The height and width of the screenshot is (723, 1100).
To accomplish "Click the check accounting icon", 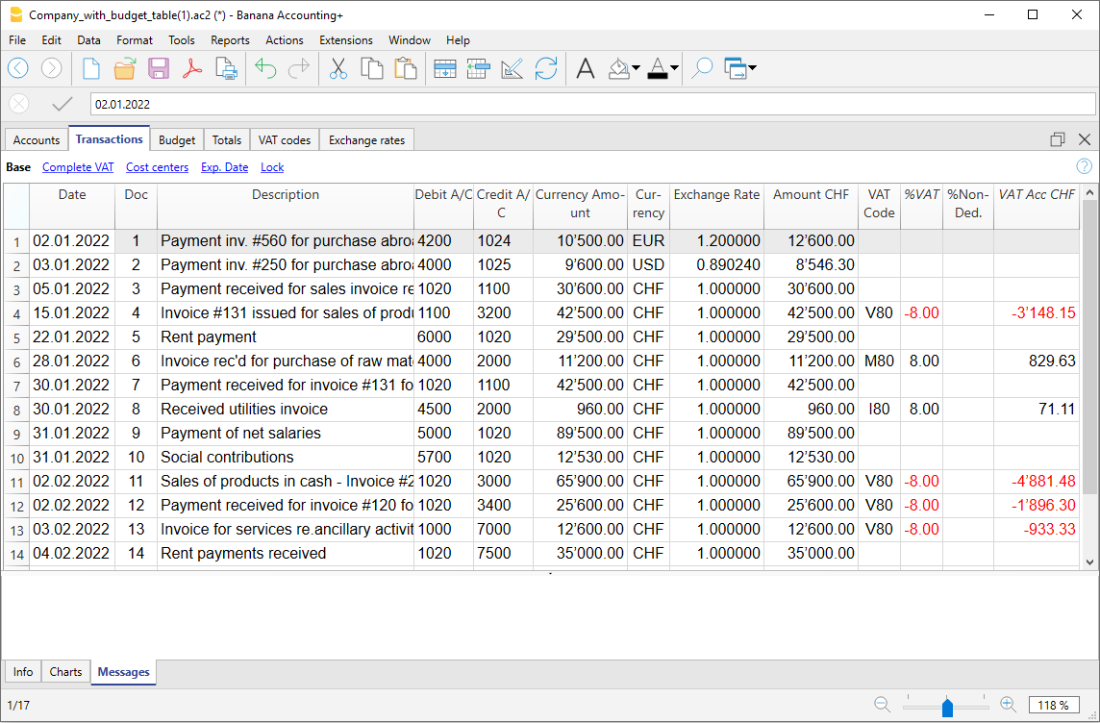I will [x=512, y=68].
